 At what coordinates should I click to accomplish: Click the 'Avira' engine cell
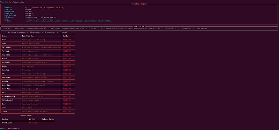pyautogui.click(x=11, y=93)
